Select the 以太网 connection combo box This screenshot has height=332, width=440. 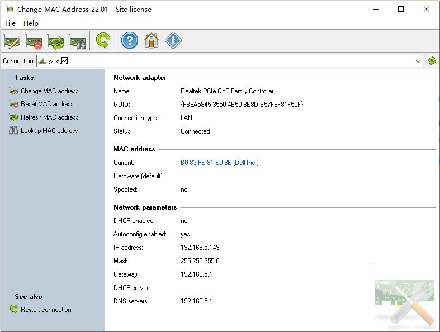(x=230, y=61)
